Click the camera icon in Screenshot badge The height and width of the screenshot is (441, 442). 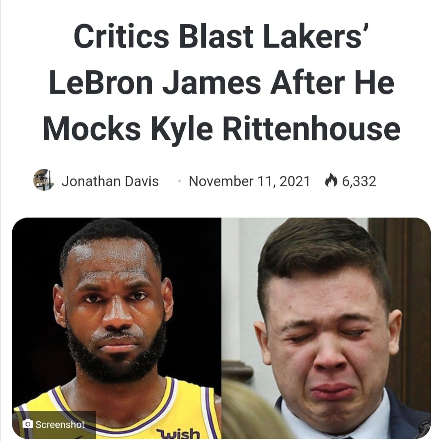pos(28,424)
